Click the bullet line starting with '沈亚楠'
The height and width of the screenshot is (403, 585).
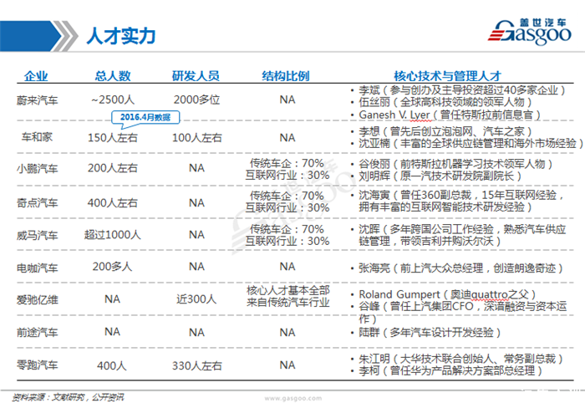466,143
